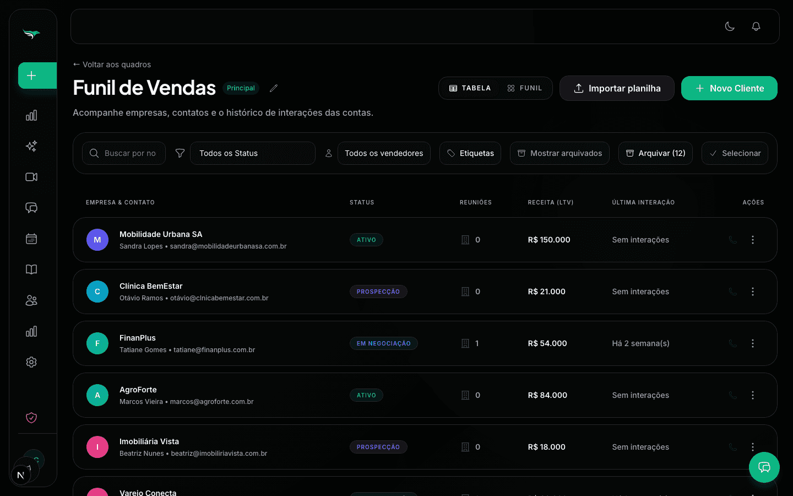The image size is (793, 496).
Task: Click the PROSPECÇÃO status of Imobiliária Vista
Action: tap(378, 447)
